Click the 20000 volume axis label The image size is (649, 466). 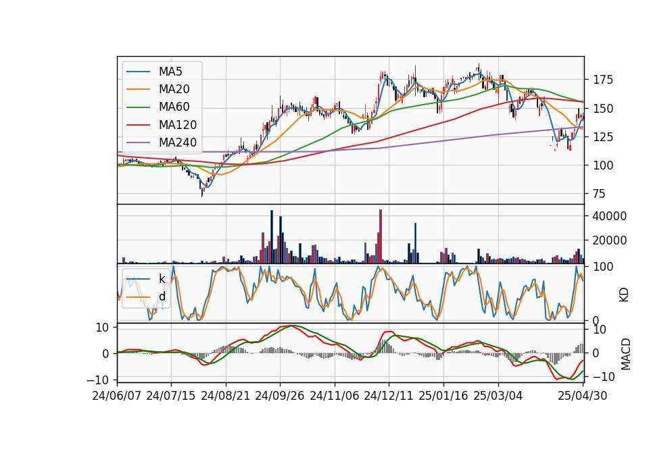point(610,240)
